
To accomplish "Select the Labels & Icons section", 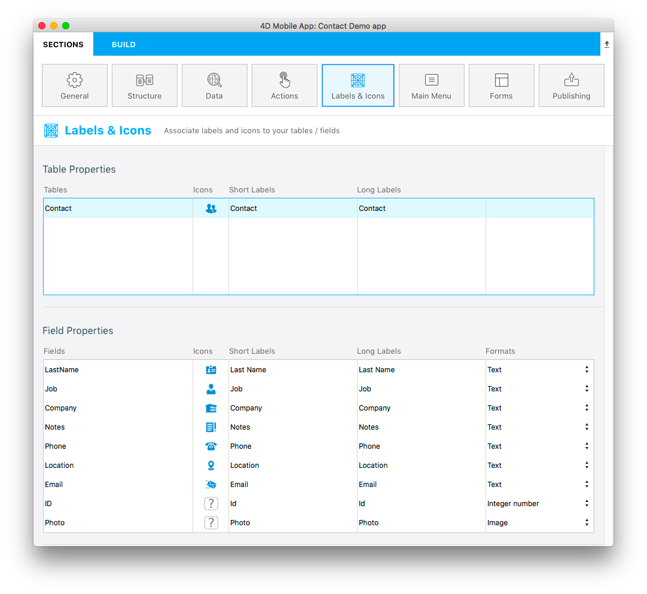I will coord(358,85).
